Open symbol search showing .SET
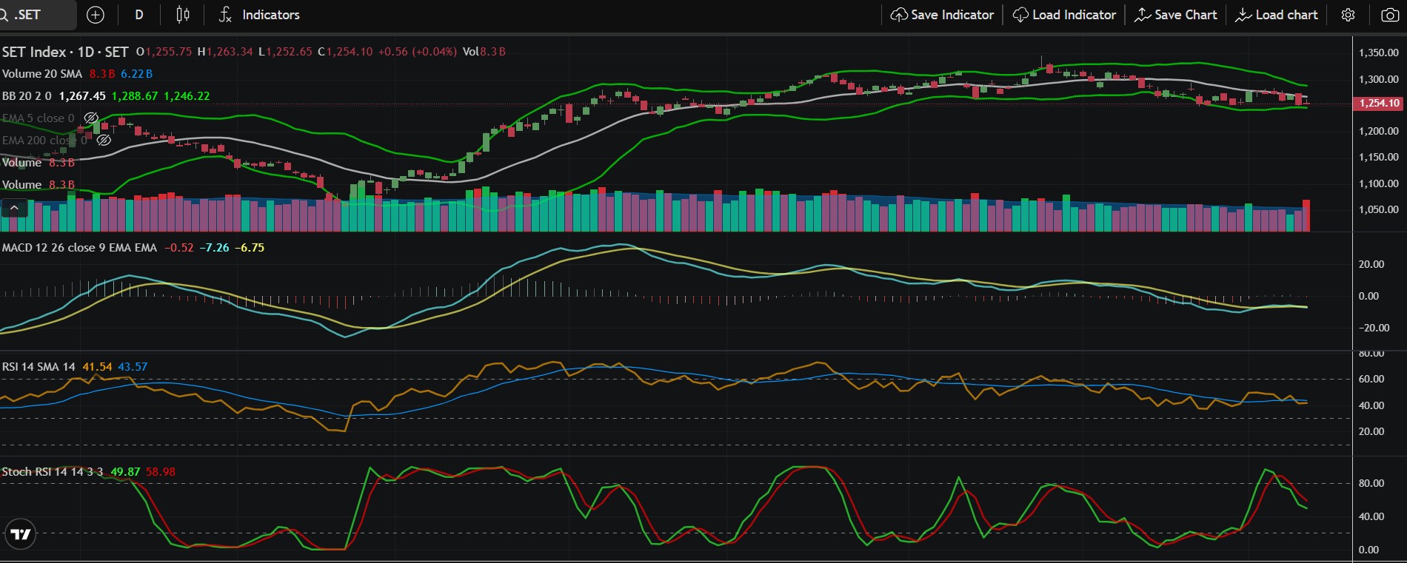This screenshot has height=563, width=1407. [37, 15]
